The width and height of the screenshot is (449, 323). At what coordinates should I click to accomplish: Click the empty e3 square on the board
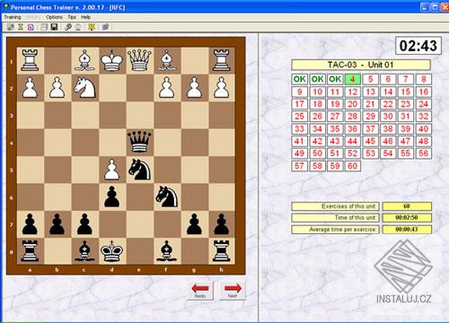[139, 115]
